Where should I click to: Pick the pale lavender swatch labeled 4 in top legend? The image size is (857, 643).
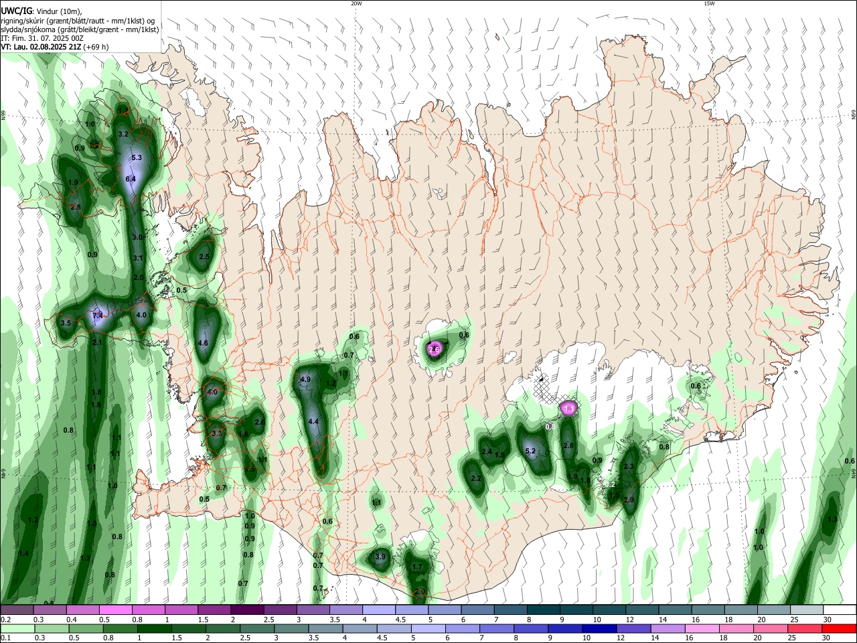[x=378, y=610]
